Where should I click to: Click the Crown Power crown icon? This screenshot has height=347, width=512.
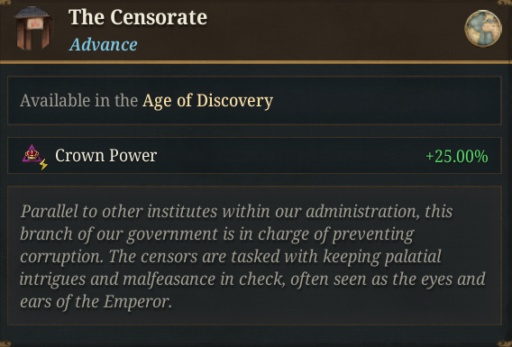[x=32, y=153]
